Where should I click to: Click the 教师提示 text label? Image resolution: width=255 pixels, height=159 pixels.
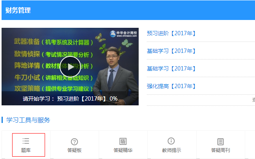(172, 150)
